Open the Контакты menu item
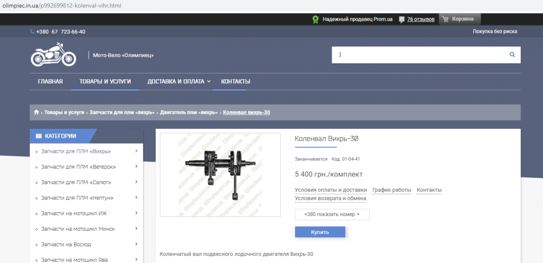Image resolution: width=543 pixels, height=263 pixels. tap(235, 81)
